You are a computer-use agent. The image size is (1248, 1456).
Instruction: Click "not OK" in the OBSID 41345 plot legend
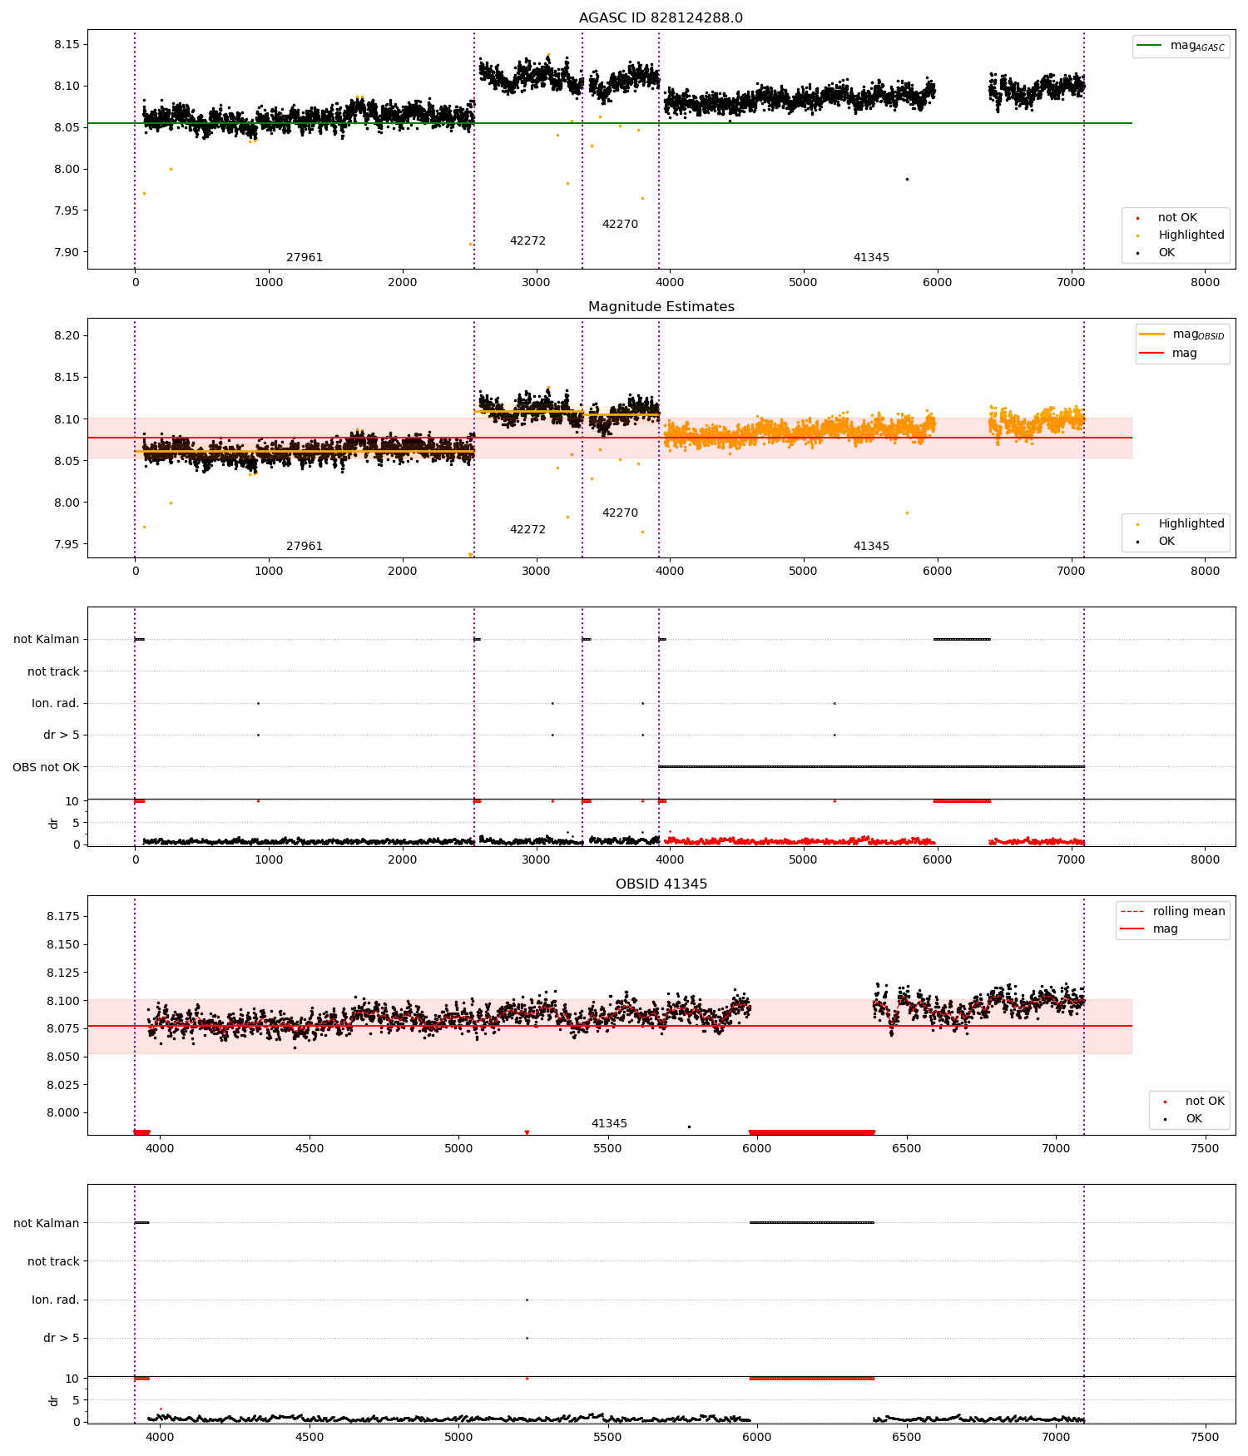pos(1205,1102)
